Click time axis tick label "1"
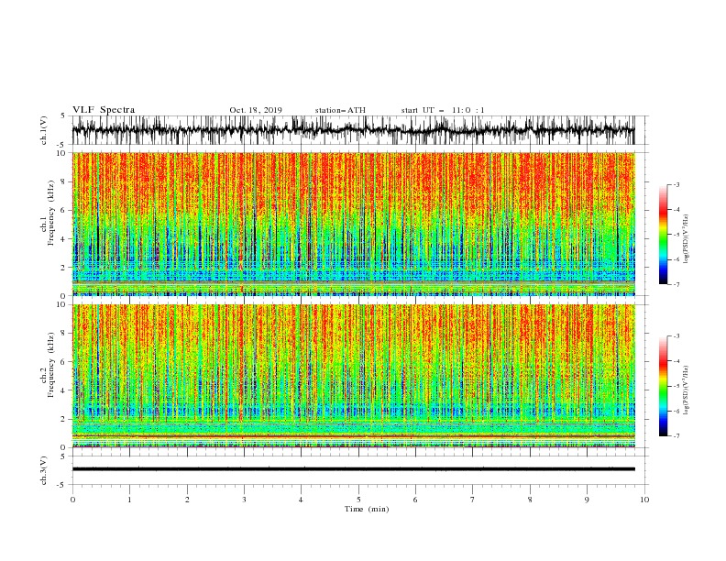Screen dimensions: 726x561 pos(129,500)
